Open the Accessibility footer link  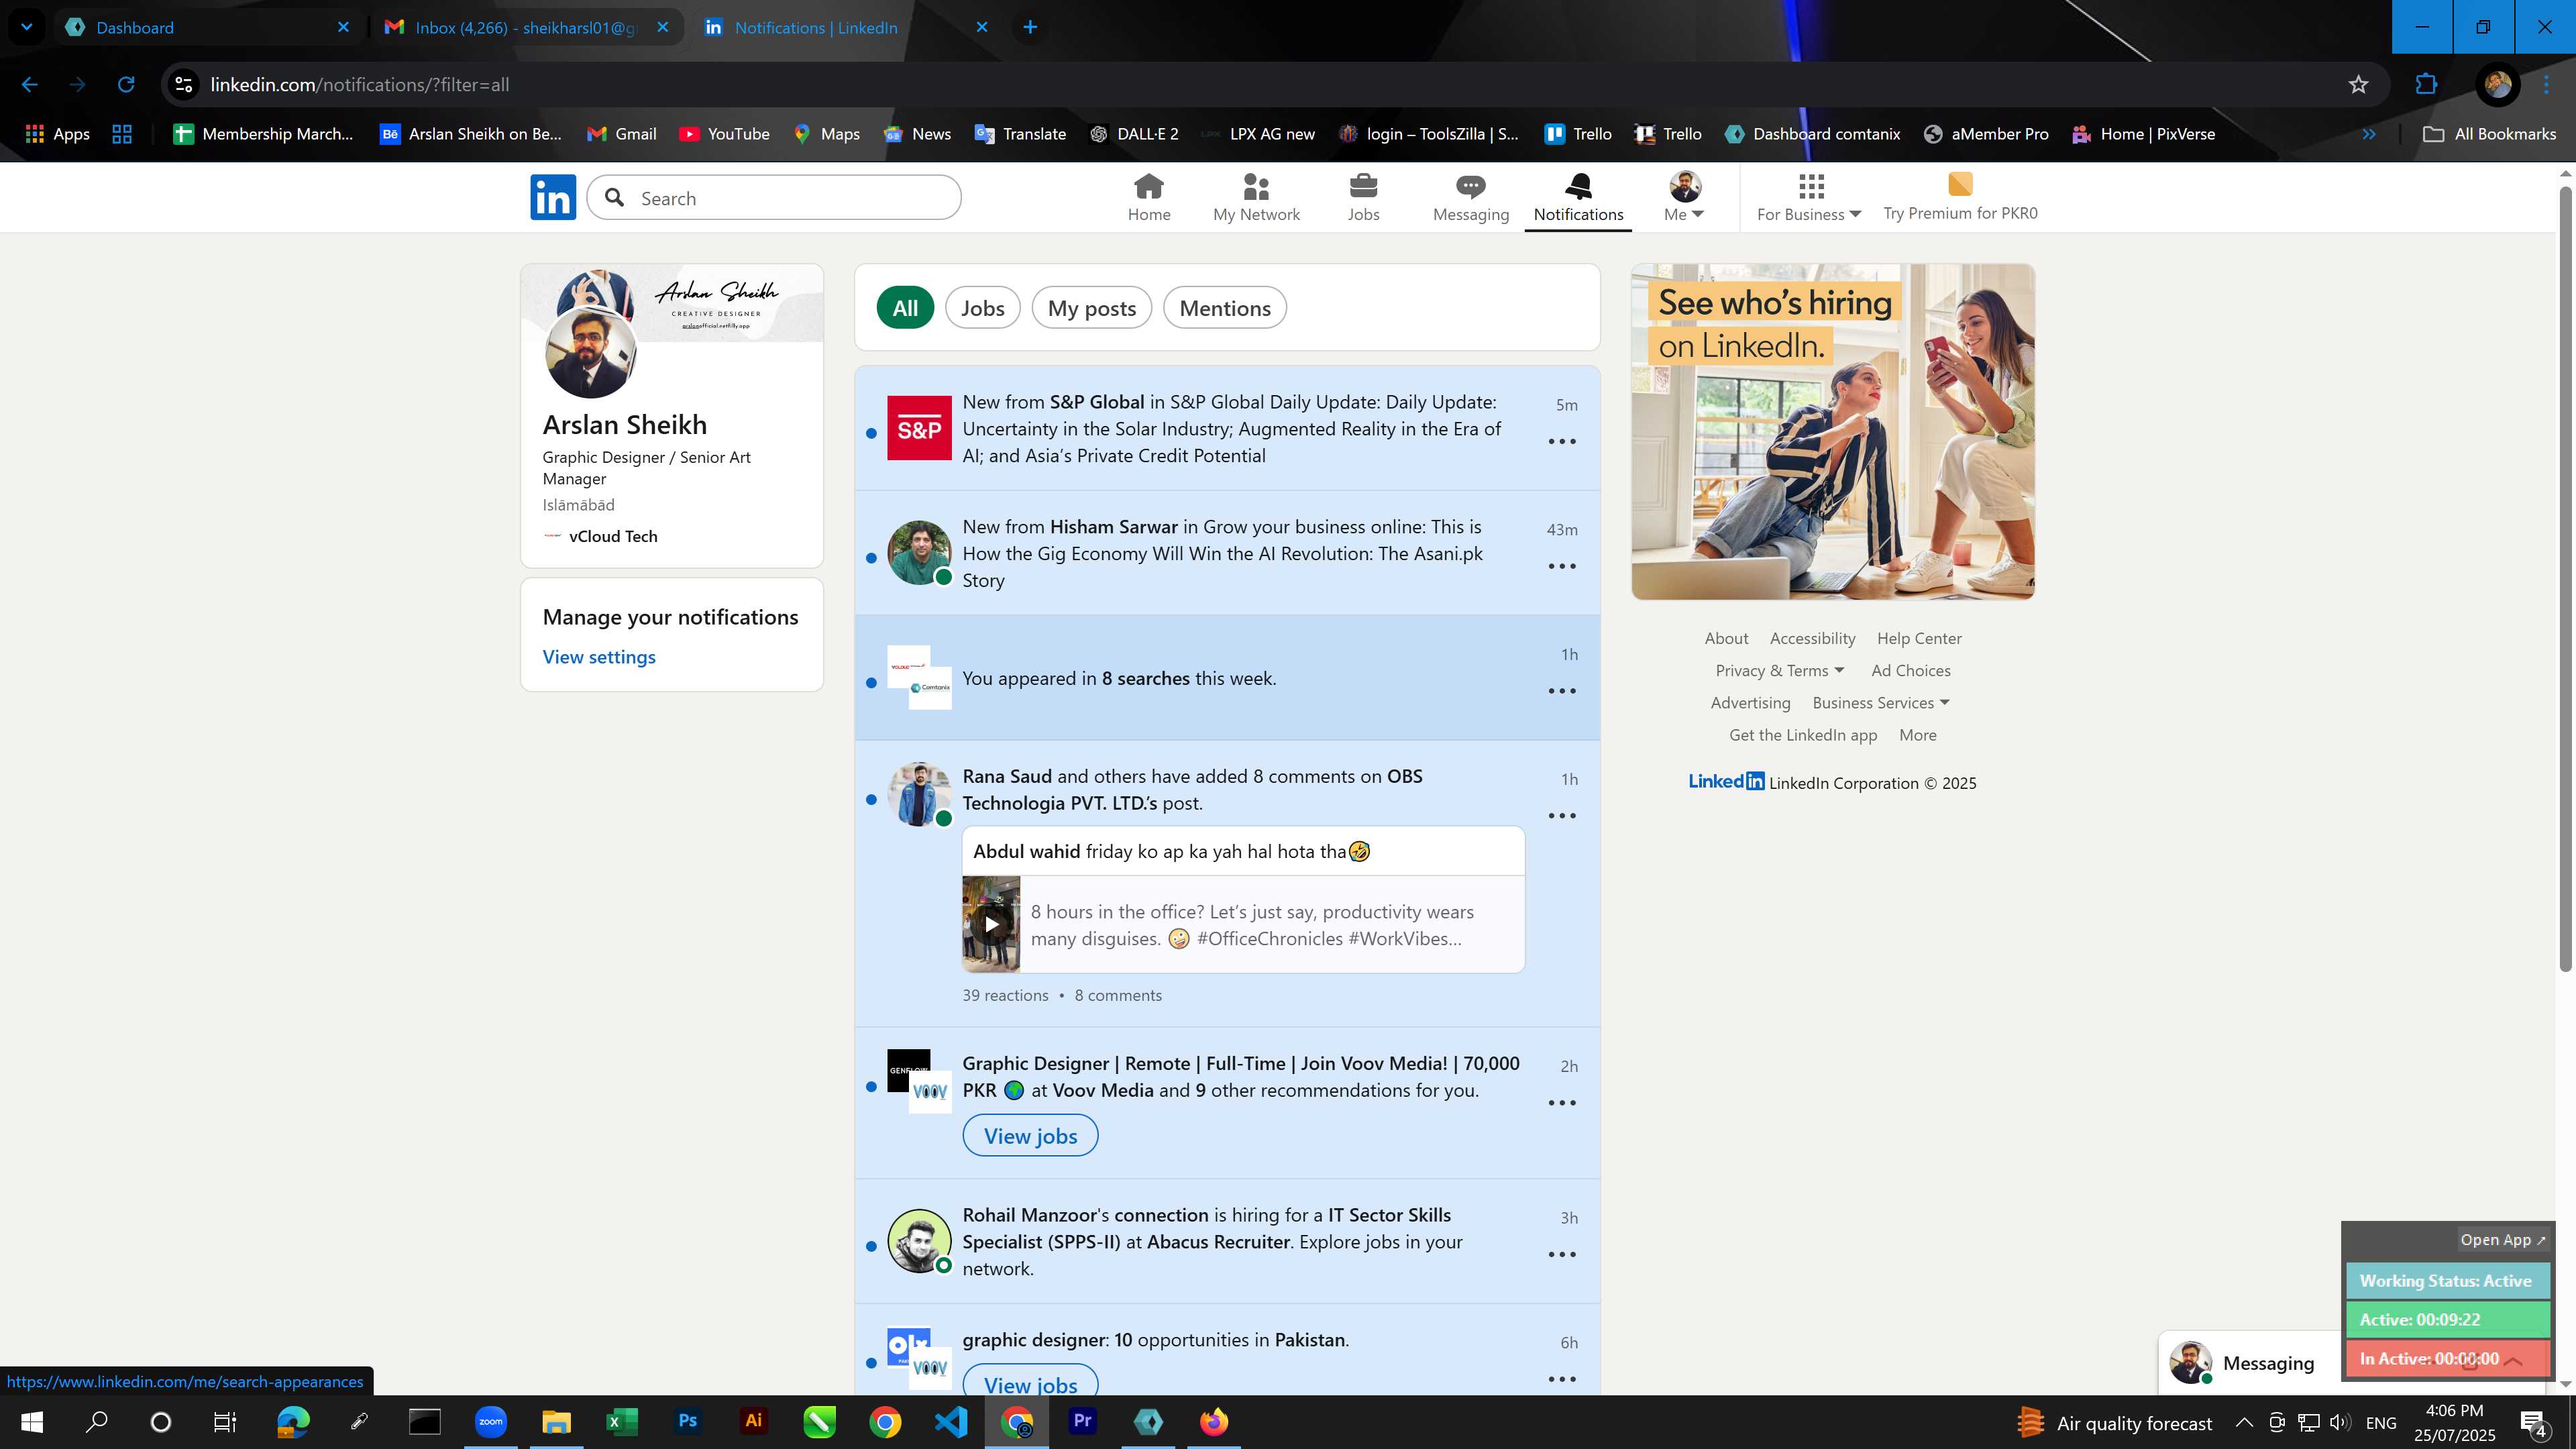tap(1812, 639)
